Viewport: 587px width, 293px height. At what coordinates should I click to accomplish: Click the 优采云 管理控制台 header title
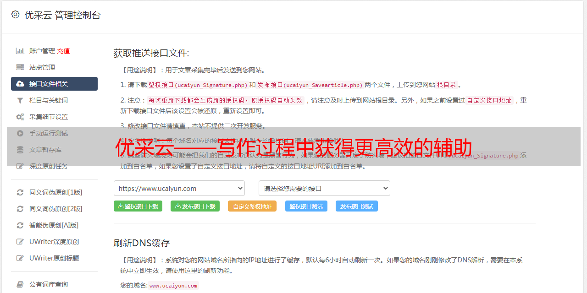point(62,15)
